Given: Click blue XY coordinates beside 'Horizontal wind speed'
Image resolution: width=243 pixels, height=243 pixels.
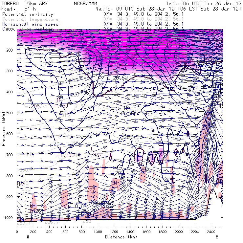Looking at the screenshot, I should 144,24.
